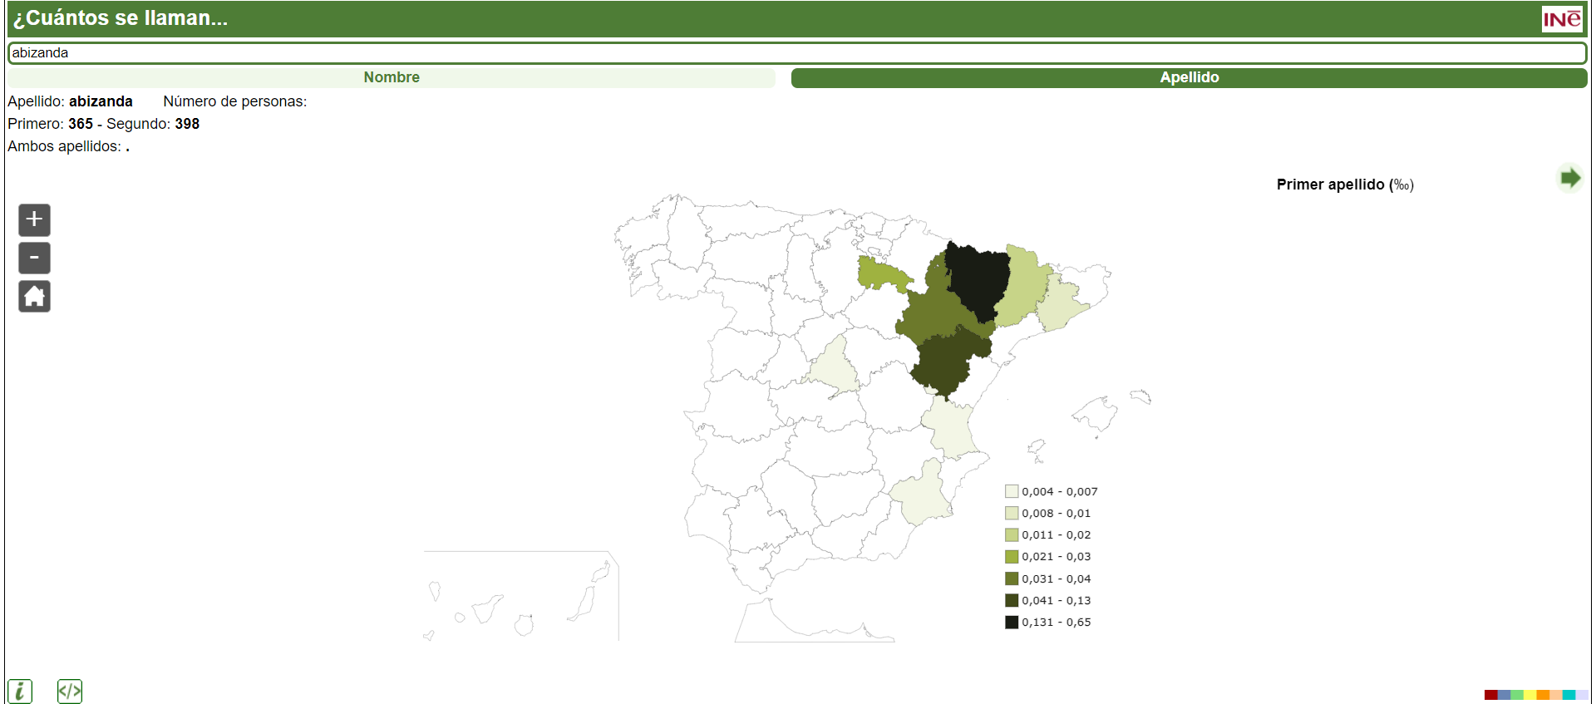Select the turquoise palette swatch

1569,695
